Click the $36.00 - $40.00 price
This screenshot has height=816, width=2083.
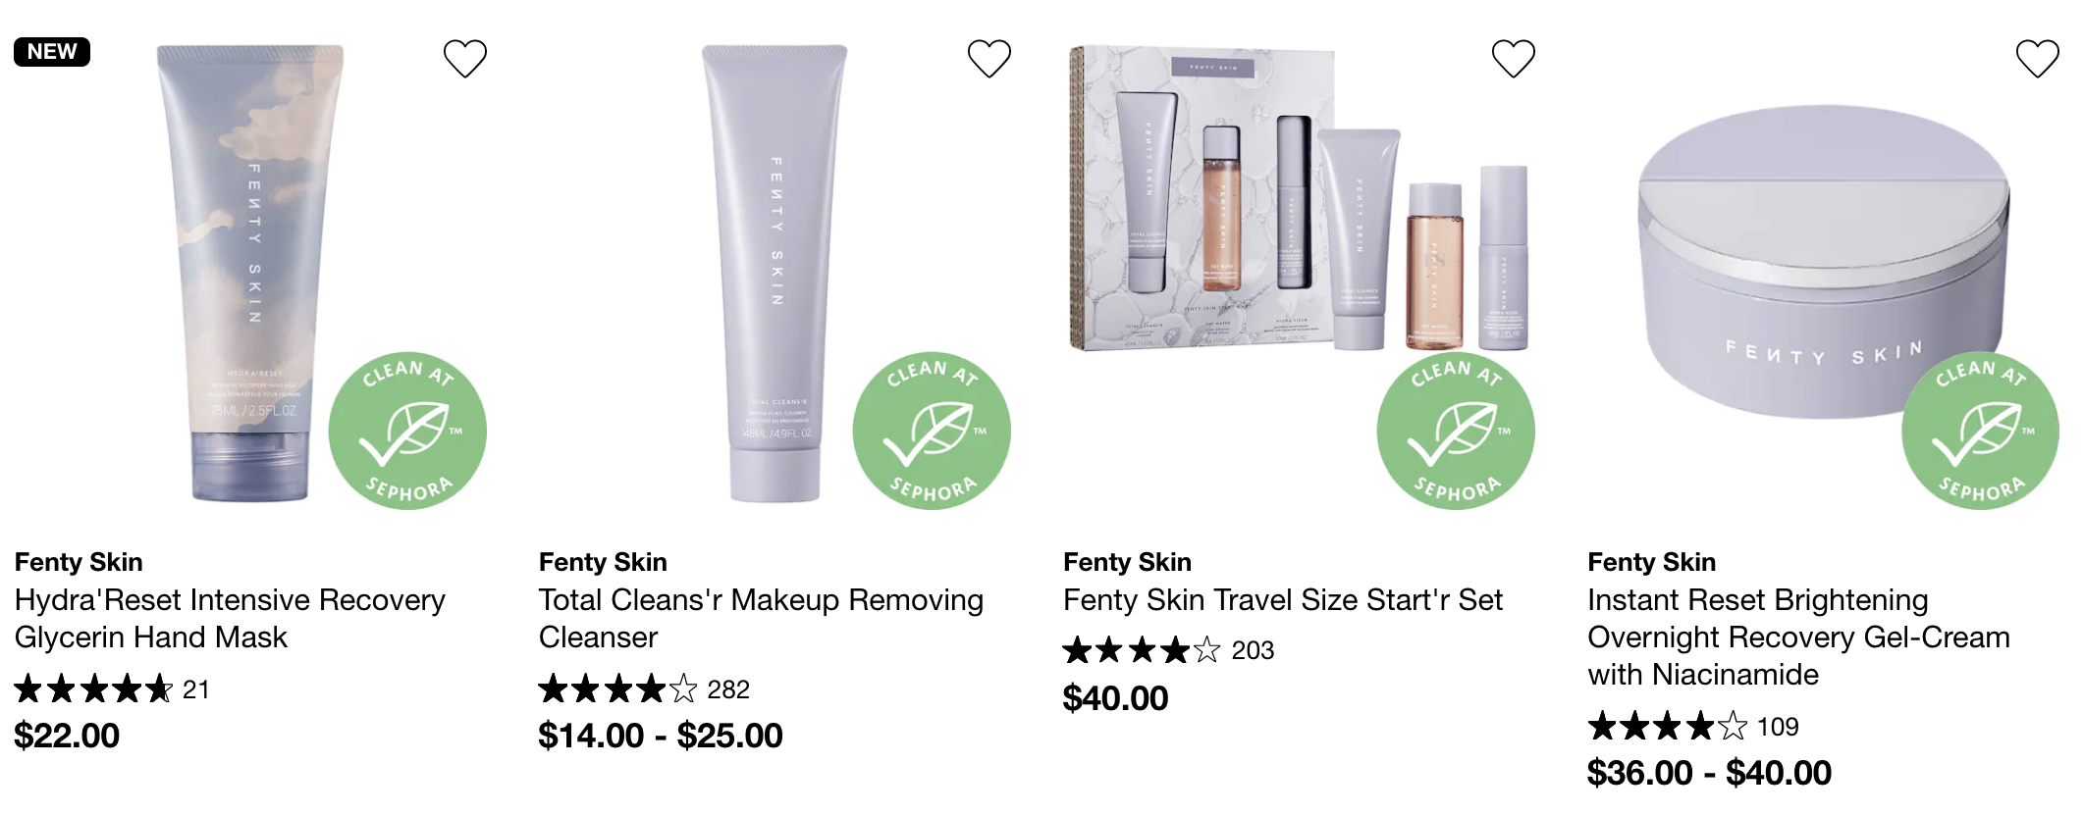point(1709,773)
